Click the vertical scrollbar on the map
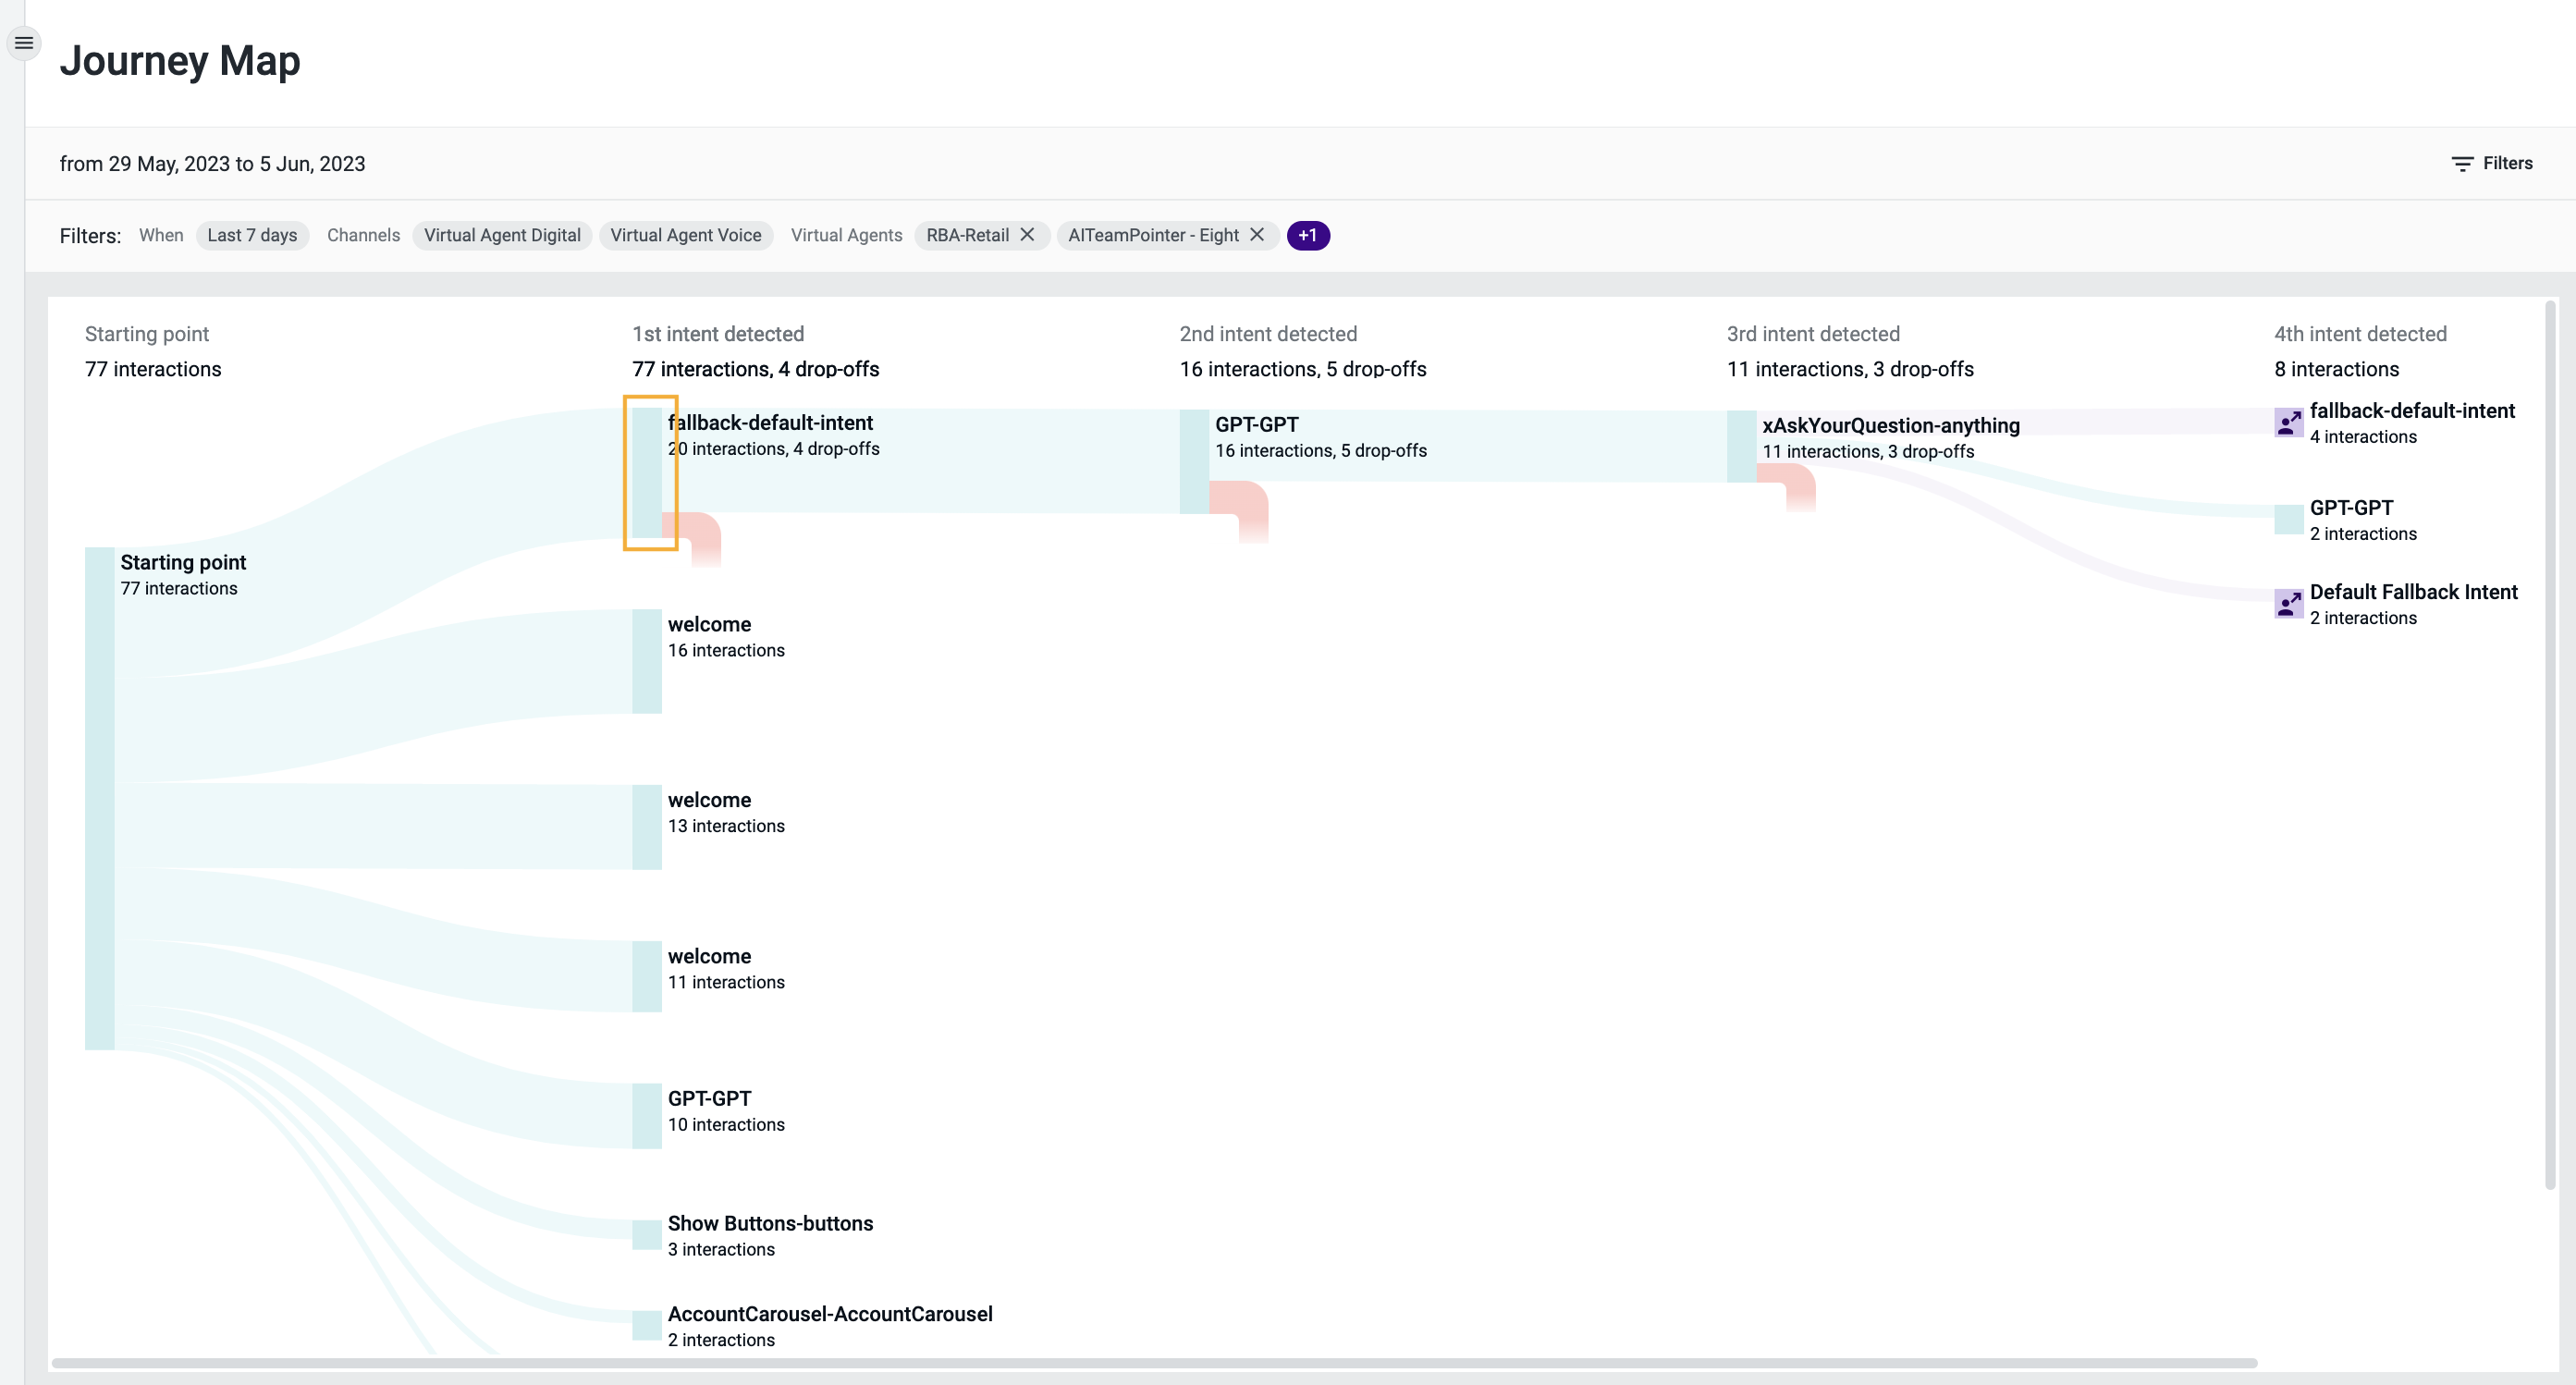 [x=2550, y=745]
